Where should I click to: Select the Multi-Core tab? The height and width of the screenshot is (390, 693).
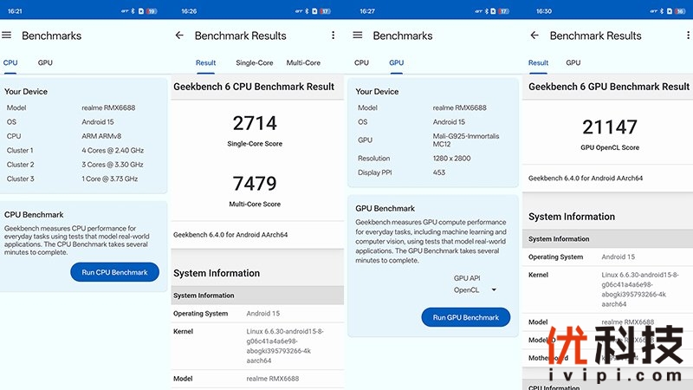pyautogui.click(x=303, y=62)
